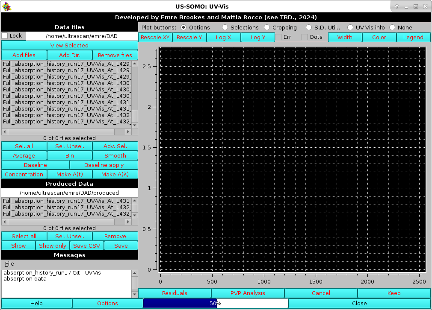Open the File menu in Messages panel
The height and width of the screenshot is (310, 432).
point(9,264)
